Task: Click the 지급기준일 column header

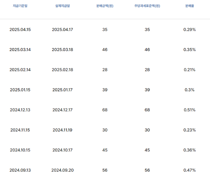Action: [20, 6]
